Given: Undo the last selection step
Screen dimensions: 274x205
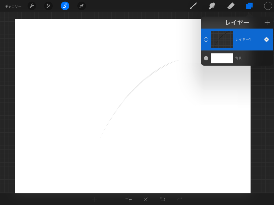Looking at the screenshot, I should click(x=162, y=199).
